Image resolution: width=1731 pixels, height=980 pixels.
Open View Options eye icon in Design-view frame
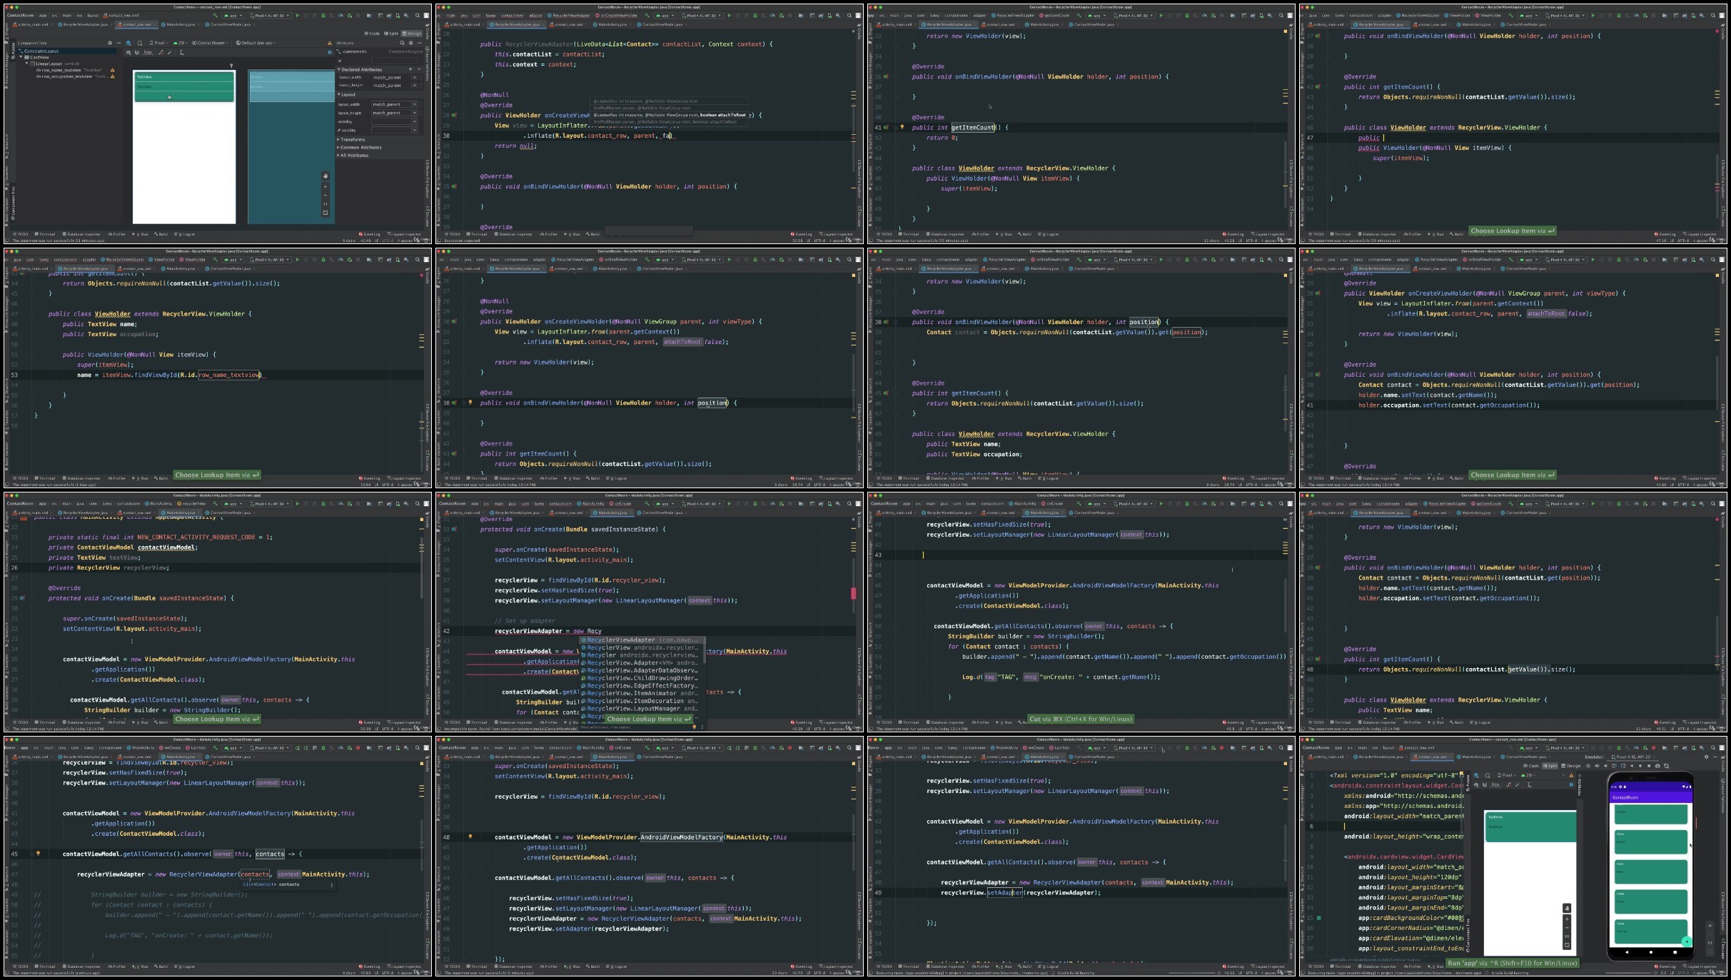(128, 52)
